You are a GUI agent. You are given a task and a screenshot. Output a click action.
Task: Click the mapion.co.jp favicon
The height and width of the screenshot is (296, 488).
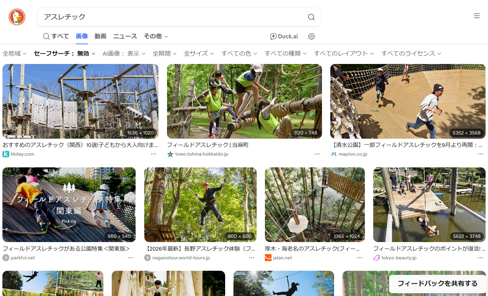click(334, 154)
